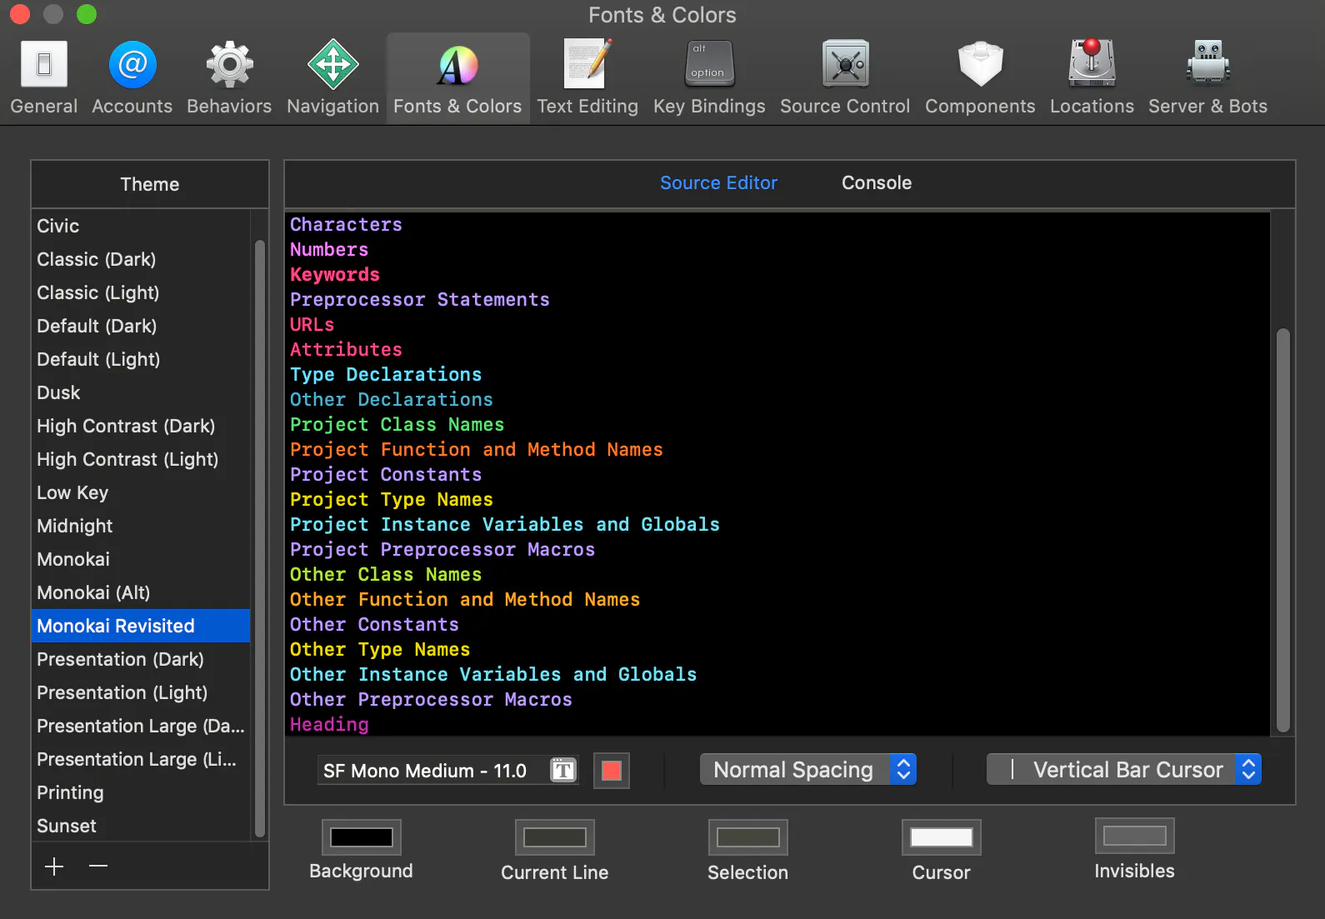Select the Presentation (Dark) theme
The width and height of the screenshot is (1325, 919).
141,659
